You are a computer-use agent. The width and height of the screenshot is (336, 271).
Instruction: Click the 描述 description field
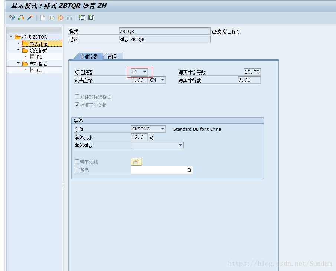pyautogui.click(x=164, y=39)
